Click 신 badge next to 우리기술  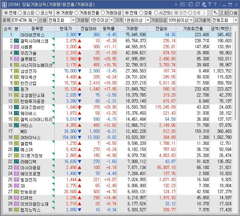[16, 53]
